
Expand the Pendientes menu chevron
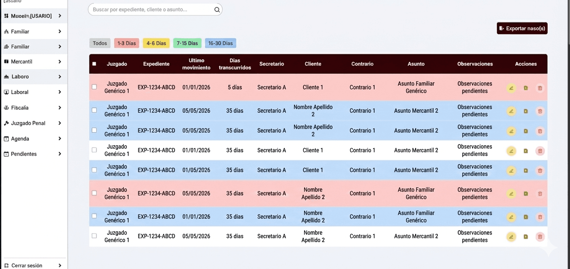tap(59, 154)
